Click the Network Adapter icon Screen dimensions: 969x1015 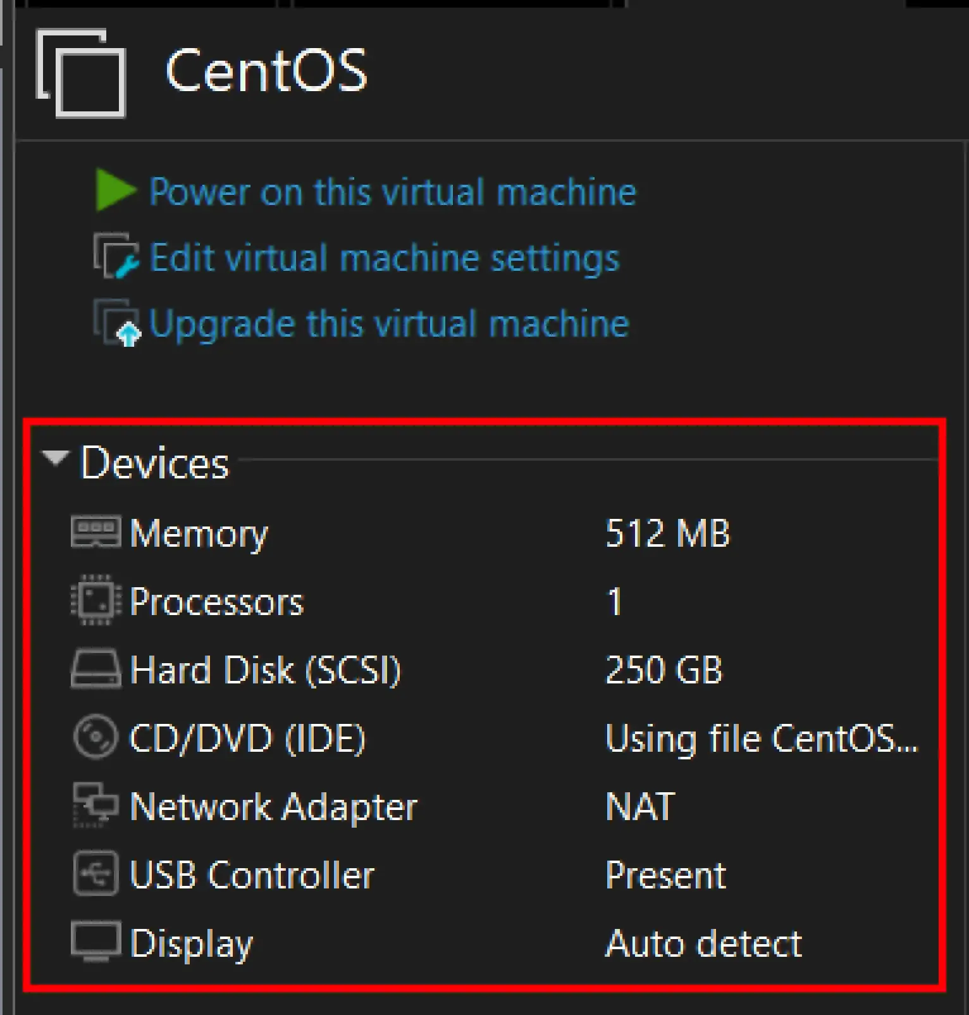[96, 806]
